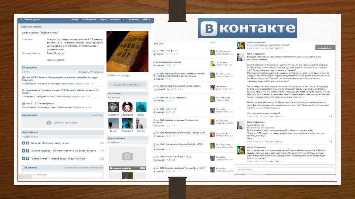Open the author avatar on the long comment
Screen dimensions: 355x199
click(x=241, y=57)
